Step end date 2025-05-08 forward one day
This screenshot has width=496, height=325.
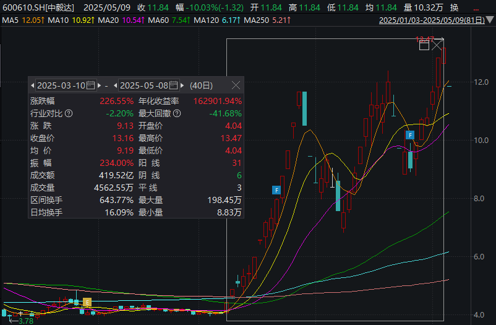point(182,85)
